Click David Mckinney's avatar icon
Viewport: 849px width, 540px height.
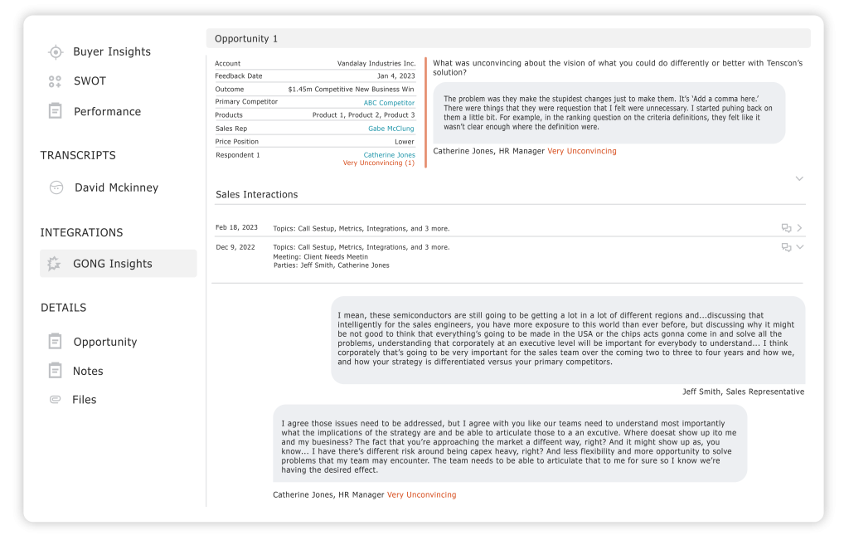click(56, 187)
